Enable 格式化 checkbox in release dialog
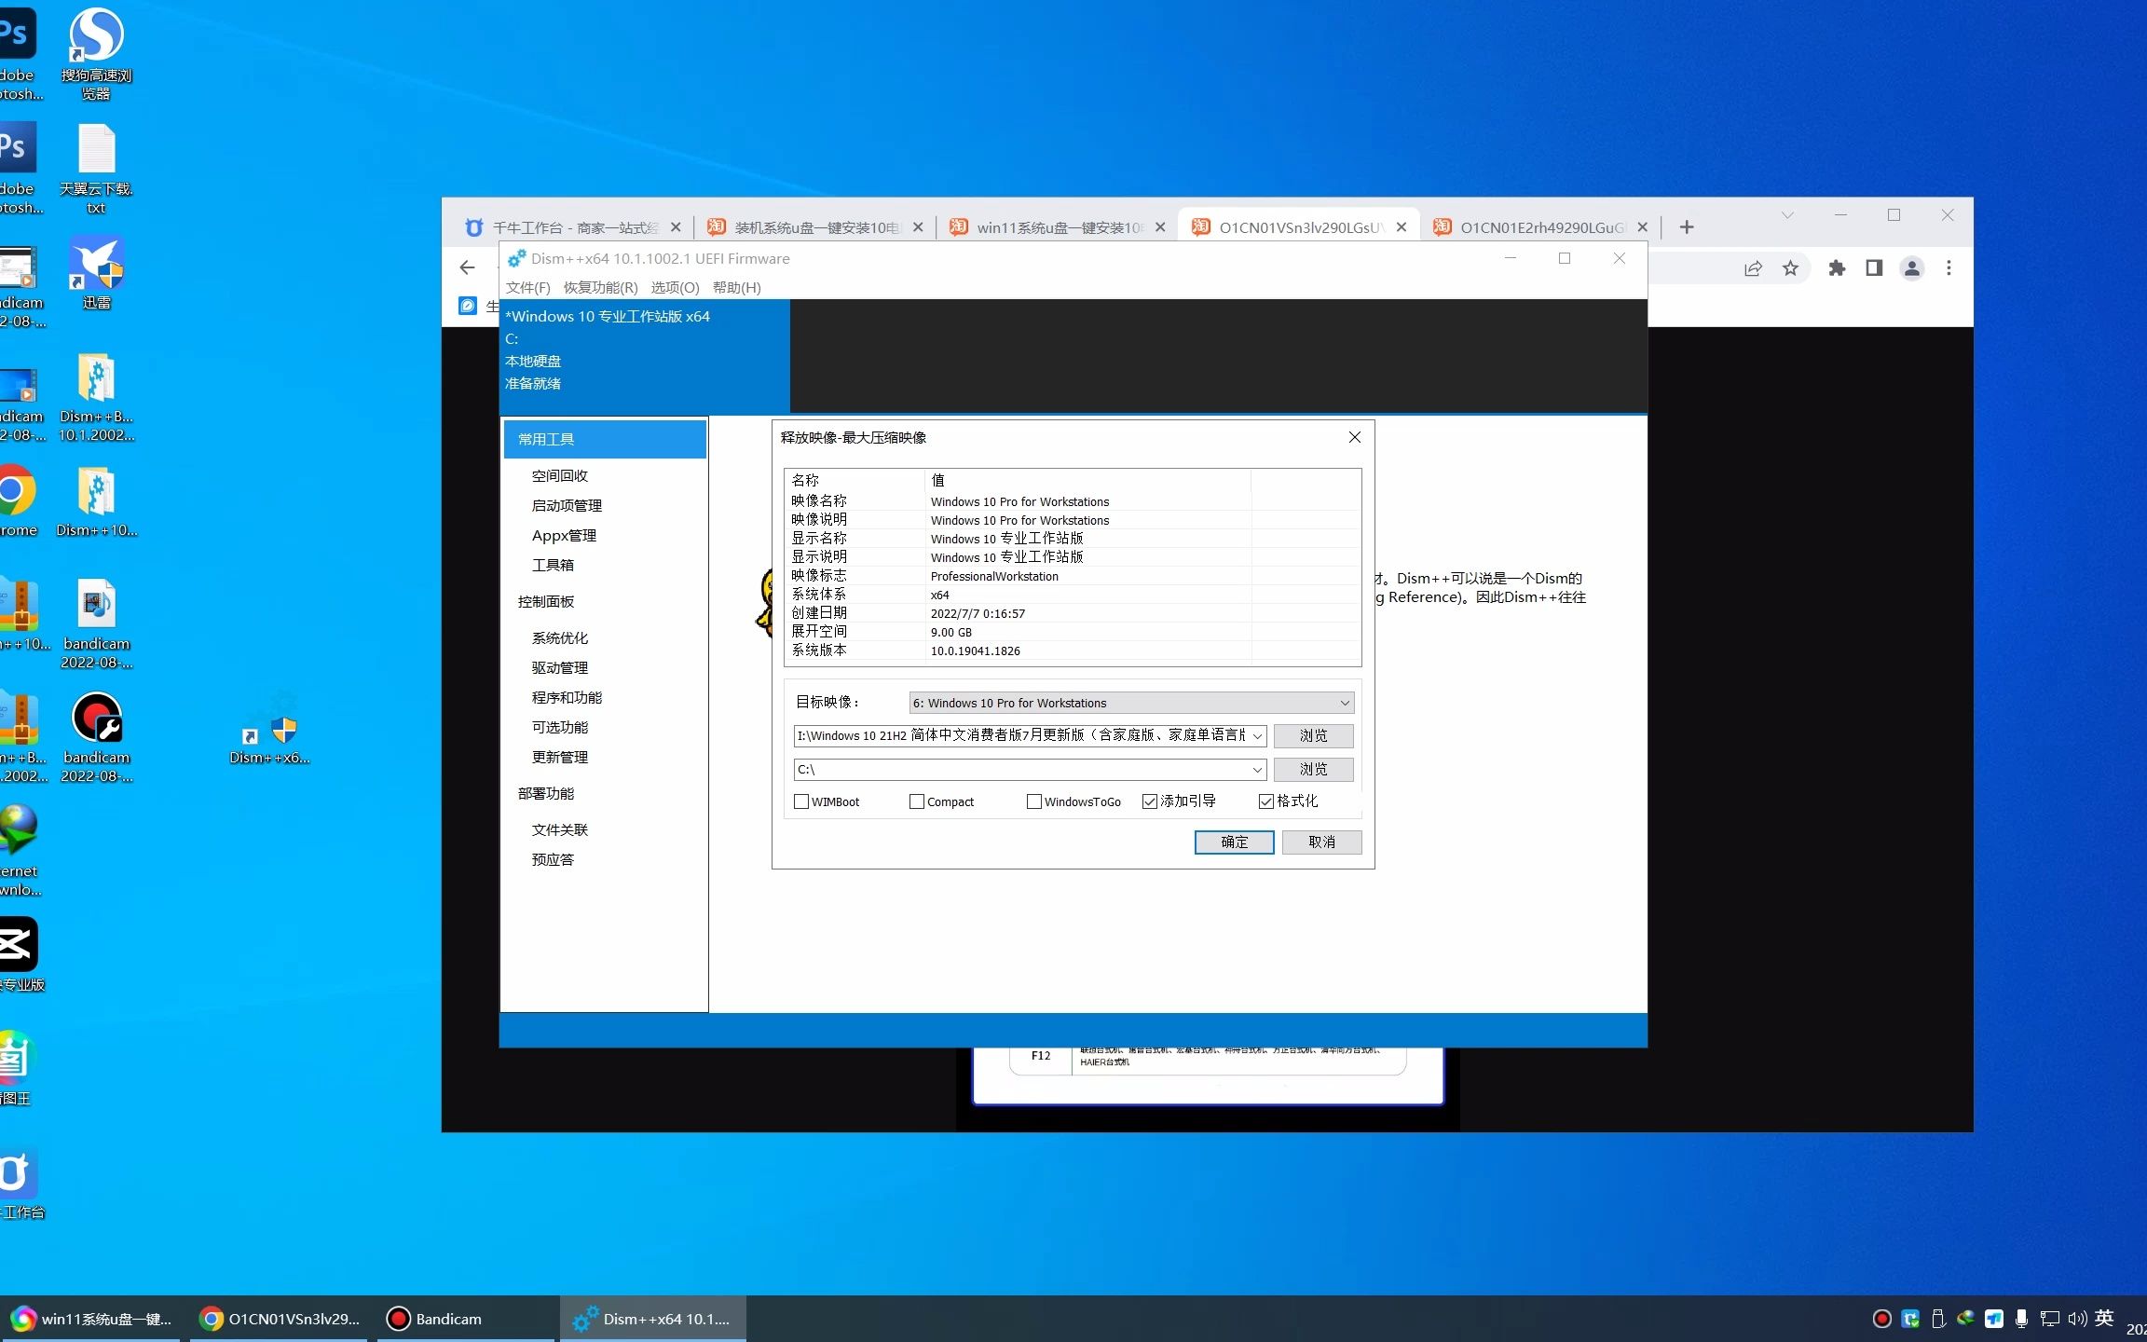This screenshot has height=1342, width=2147. point(1267,801)
